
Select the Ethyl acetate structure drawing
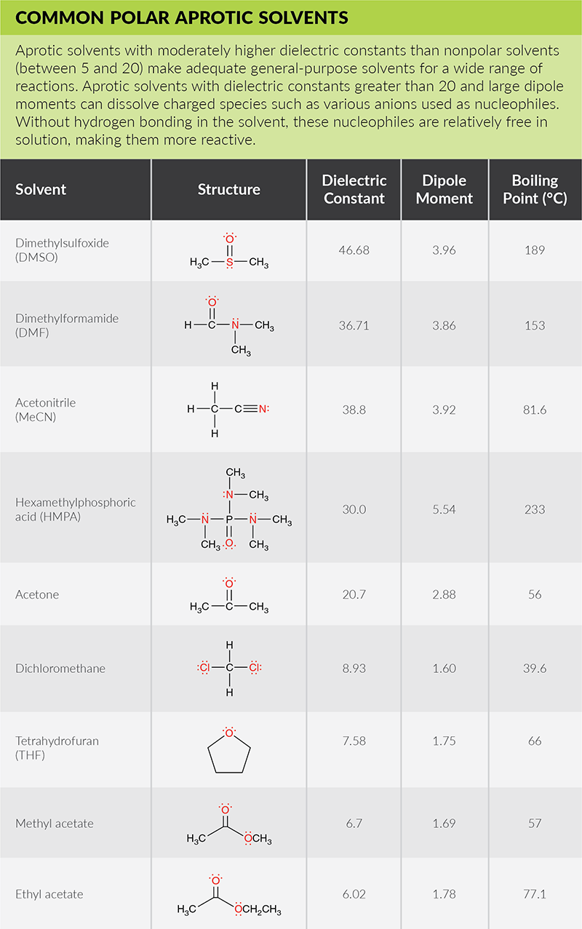pyautogui.click(x=228, y=896)
